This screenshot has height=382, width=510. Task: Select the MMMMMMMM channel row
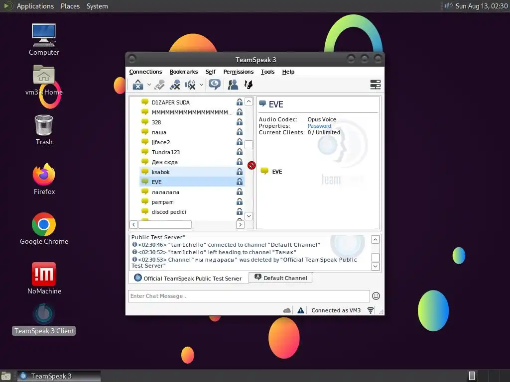pyautogui.click(x=192, y=112)
